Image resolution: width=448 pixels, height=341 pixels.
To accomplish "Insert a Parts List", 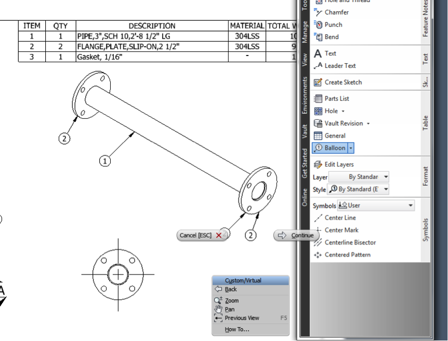I will pyautogui.click(x=332, y=99).
